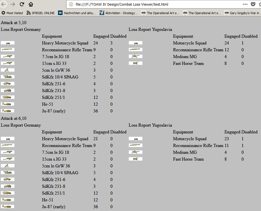This screenshot has width=261, height=211.
Task: Click 'Ju-87 (early)' text in Attack 5,10
Action: click(54, 111)
